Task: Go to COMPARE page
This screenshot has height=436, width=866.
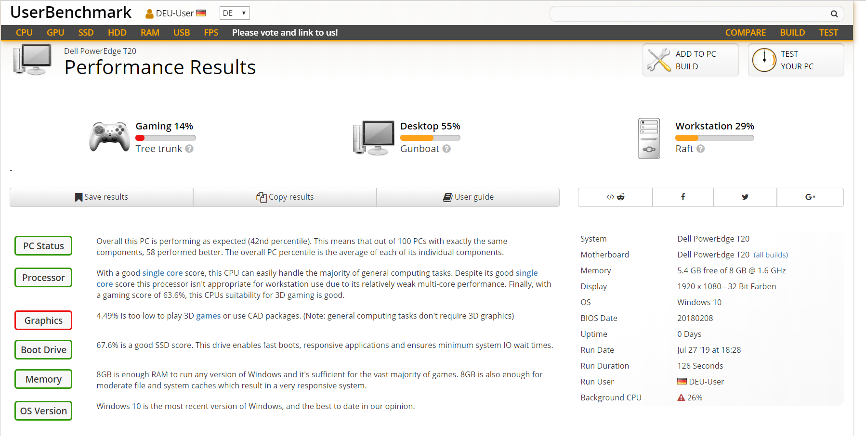Action: click(746, 33)
